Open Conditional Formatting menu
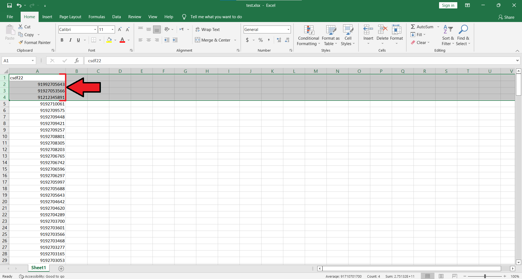The height and width of the screenshot is (279, 522). click(x=308, y=36)
